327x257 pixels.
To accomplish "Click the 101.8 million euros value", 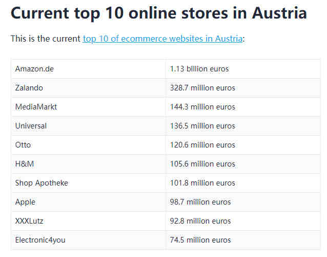I will (x=202, y=183).
